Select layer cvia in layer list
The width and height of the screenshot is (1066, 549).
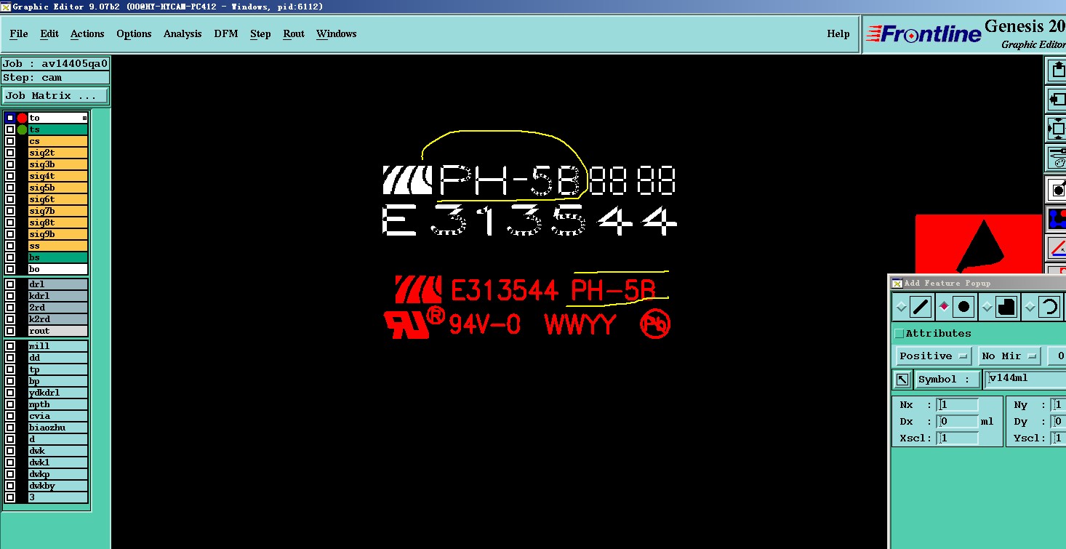tap(58, 416)
